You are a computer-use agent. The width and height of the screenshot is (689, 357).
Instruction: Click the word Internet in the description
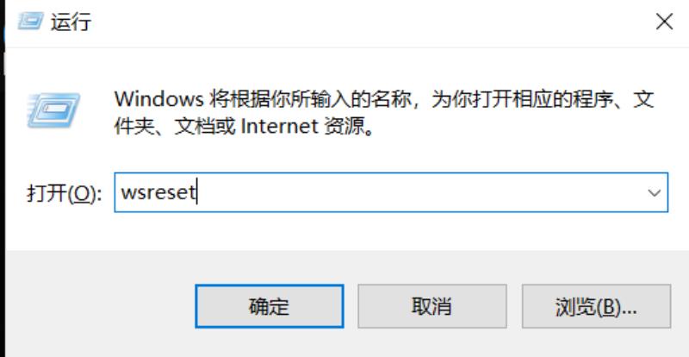click(281, 127)
